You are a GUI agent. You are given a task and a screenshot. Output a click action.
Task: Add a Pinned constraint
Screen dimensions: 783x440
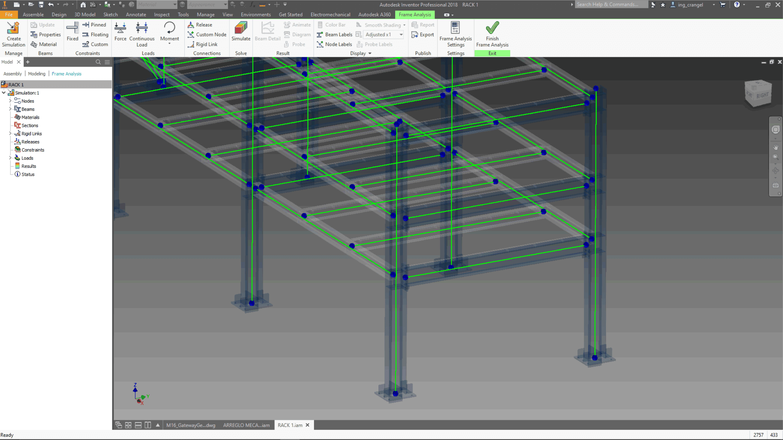[94, 25]
